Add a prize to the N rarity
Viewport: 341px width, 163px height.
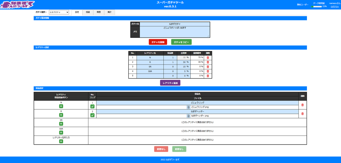click(x=61, y=106)
